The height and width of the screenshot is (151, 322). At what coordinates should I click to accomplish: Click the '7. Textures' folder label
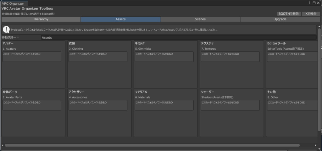pos(208,49)
